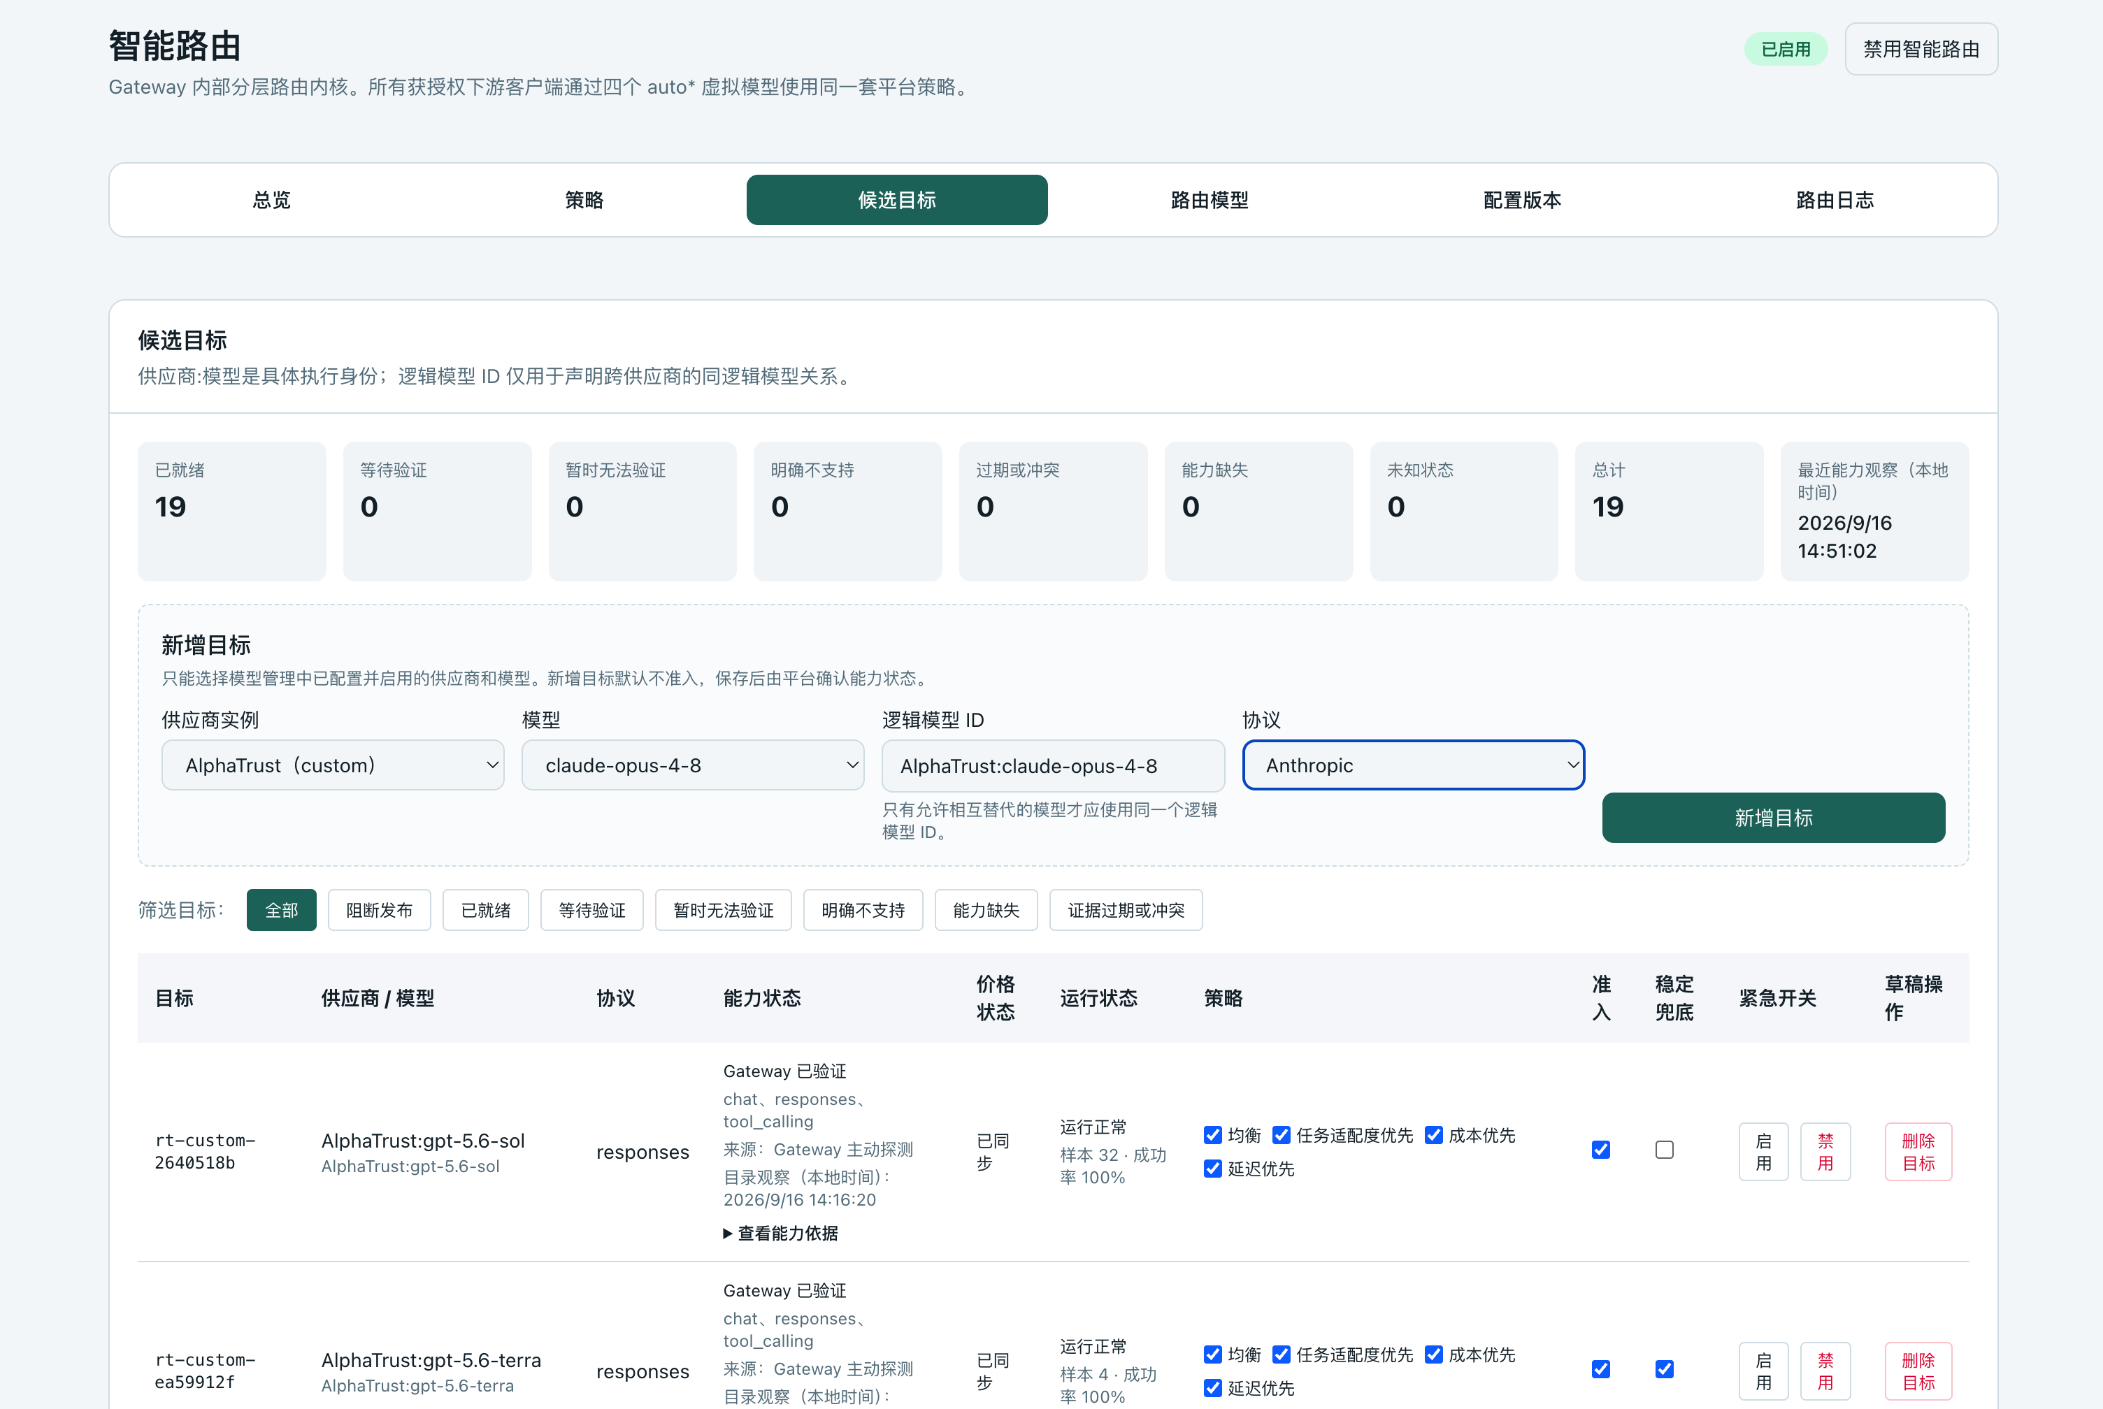Click the 智能路由 page title
Screen dimensions: 2103x1409
pos(174,46)
